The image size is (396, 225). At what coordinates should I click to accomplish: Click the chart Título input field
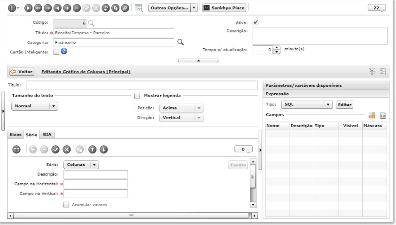[x=142, y=85]
